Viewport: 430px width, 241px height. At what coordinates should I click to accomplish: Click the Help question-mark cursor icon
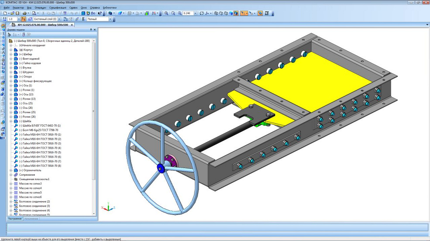coord(100,13)
